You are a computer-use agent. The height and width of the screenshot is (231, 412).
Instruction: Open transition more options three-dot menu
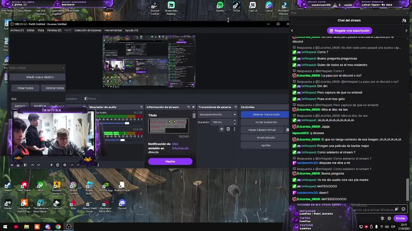tap(234, 129)
